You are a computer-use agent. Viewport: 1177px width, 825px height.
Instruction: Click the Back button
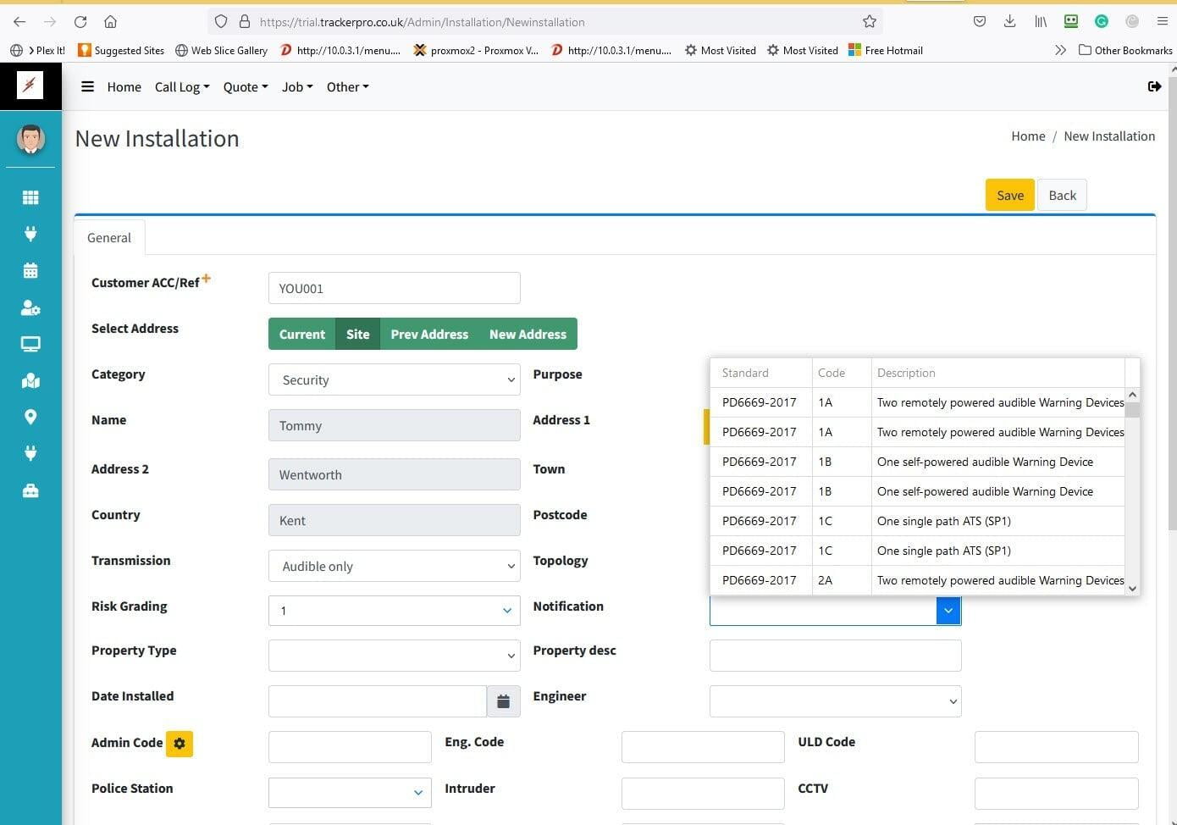point(1062,196)
